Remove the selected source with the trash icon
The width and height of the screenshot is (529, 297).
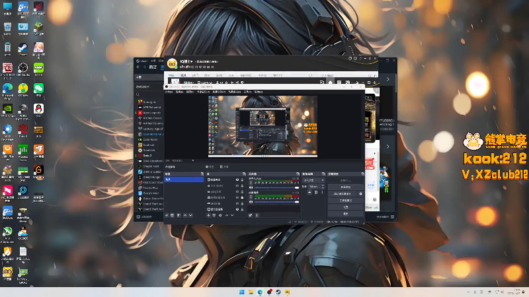(214, 215)
